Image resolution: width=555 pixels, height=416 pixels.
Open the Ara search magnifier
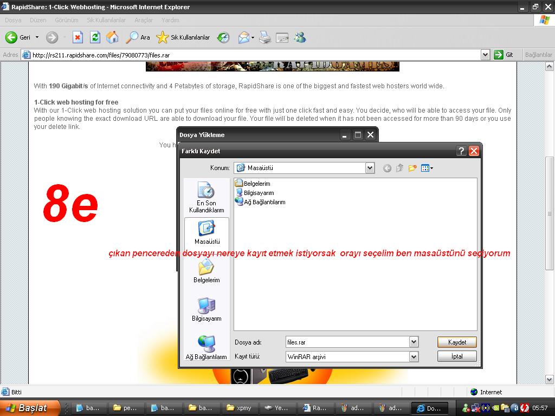(x=138, y=37)
